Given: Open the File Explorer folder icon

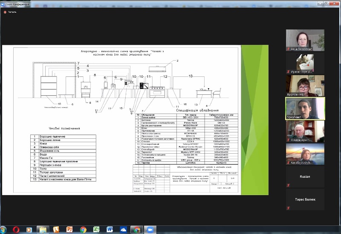Looking at the screenshot, I should tap(43, 229).
